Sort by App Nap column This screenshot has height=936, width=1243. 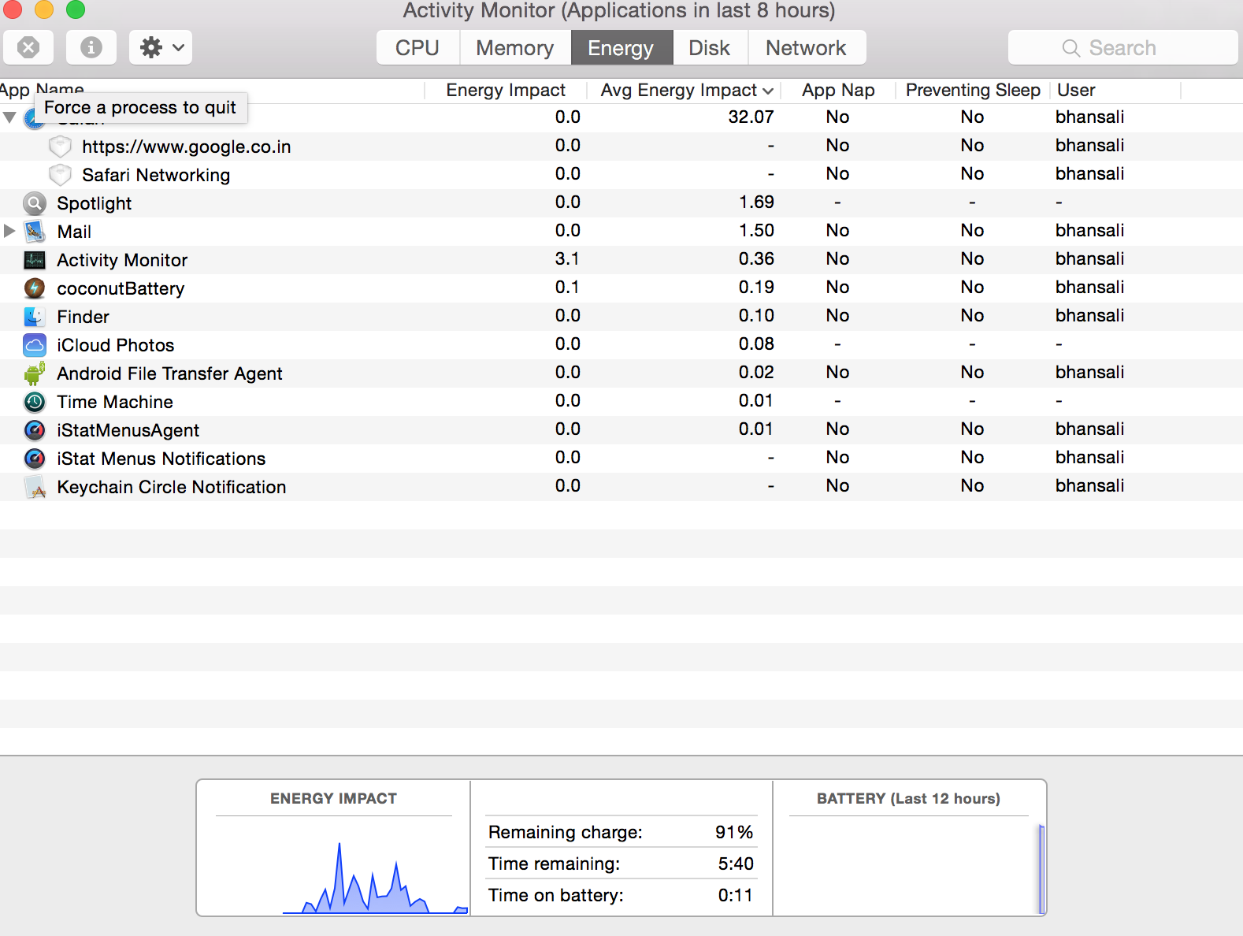click(x=838, y=90)
